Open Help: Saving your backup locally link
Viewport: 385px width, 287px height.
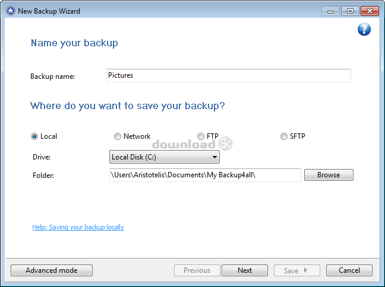coord(78,227)
